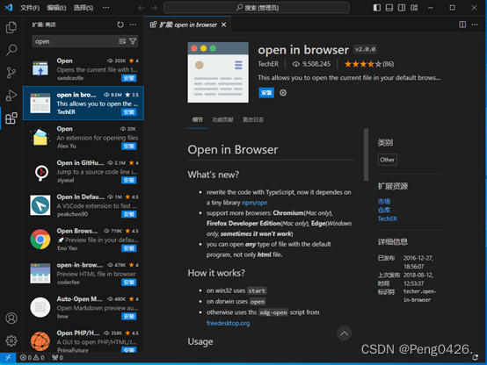487x365 pixels.
Task: Select Open PHP/HTML extension by PrimaFuture
Action: coord(84,340)
